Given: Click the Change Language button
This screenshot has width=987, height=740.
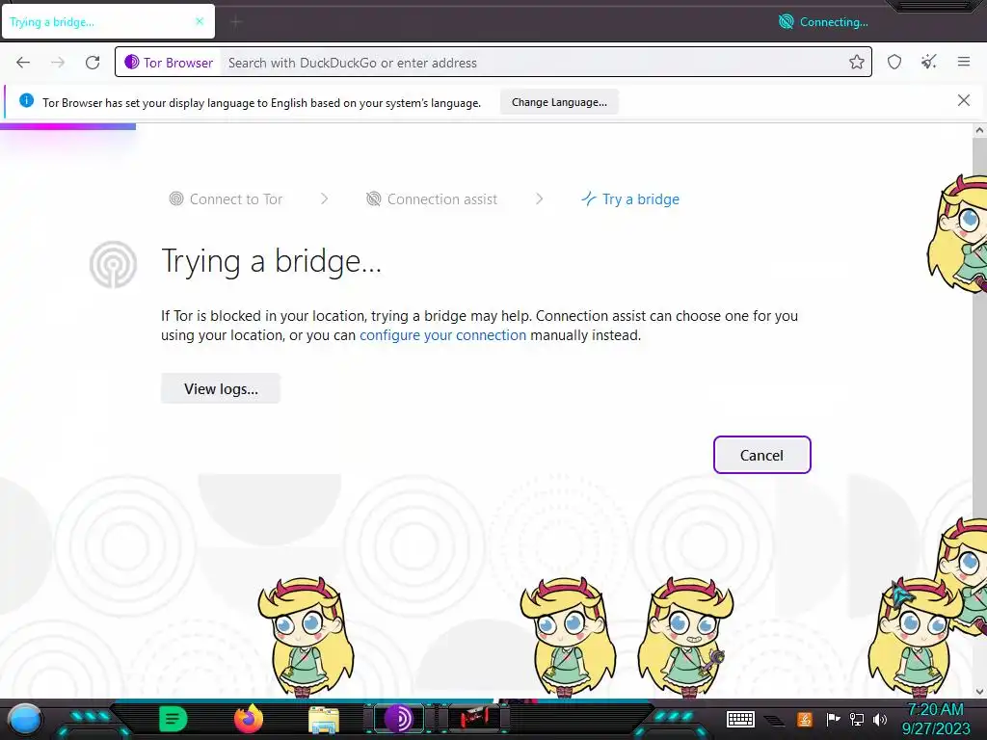Looking at the screenshot, I should pos(559,102).
